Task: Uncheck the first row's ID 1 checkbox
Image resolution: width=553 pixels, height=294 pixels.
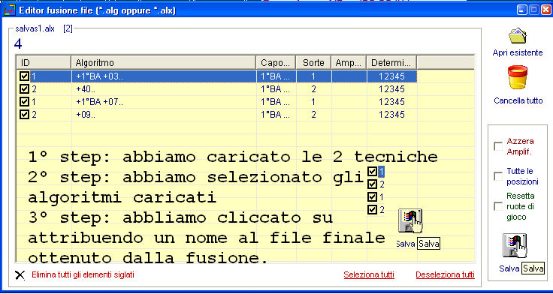Action: (x=24, y=76)
